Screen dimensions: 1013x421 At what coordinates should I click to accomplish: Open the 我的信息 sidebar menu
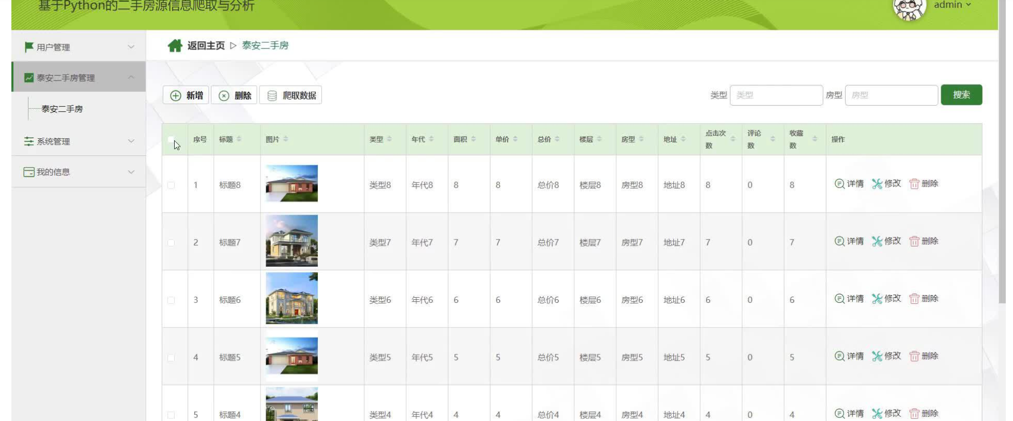[x=79, y=172]
